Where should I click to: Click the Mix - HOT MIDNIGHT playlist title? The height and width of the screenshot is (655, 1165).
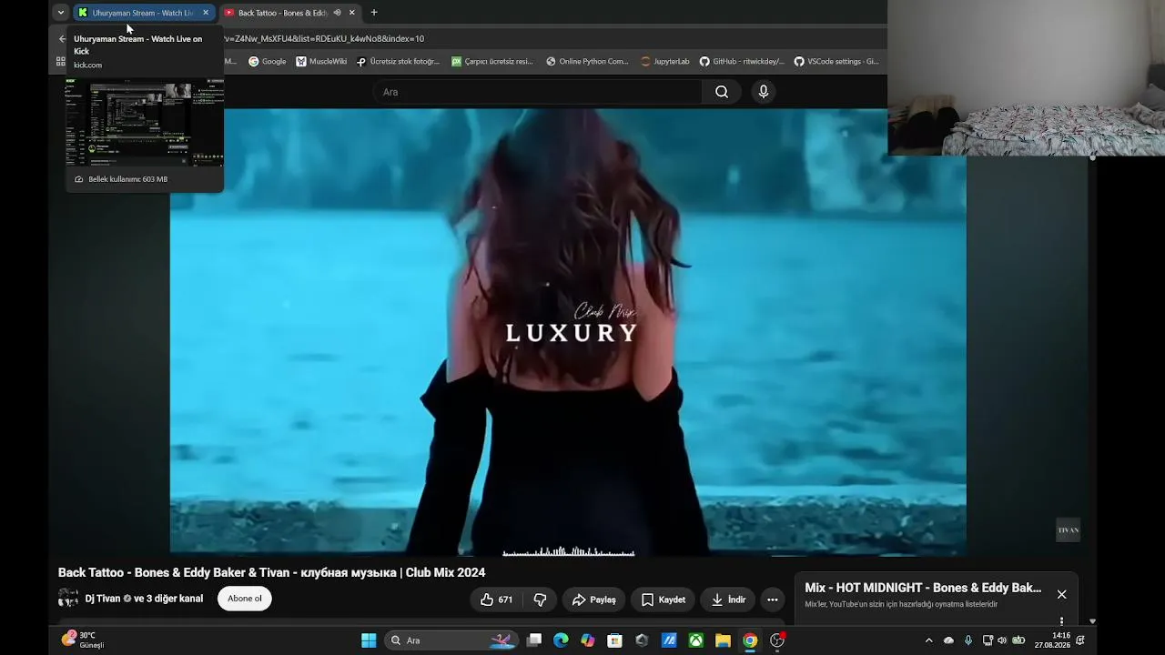point(923,588)
